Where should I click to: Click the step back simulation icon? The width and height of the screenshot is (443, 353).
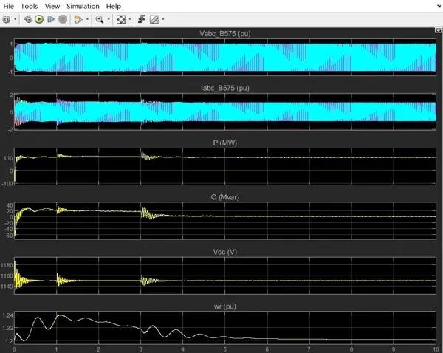point(27,19)
